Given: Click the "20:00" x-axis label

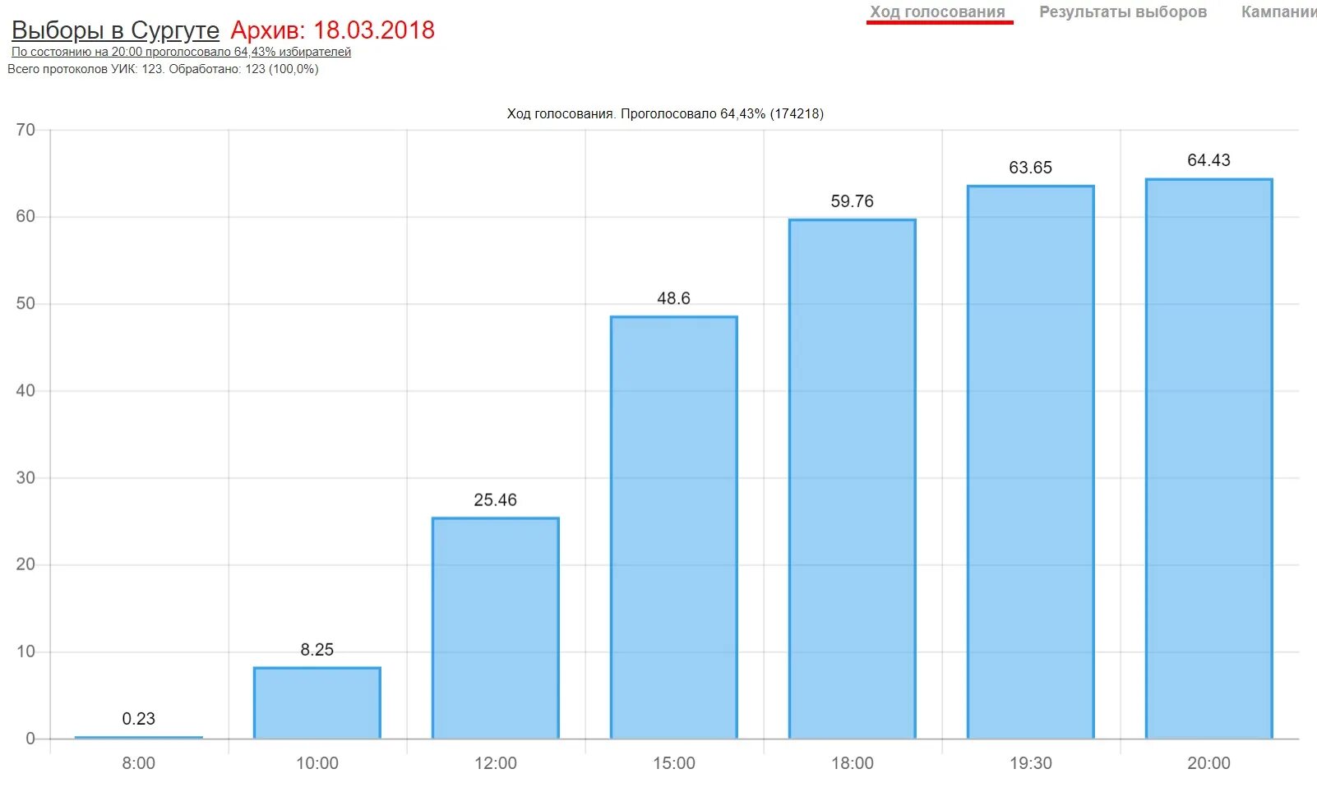Looking at the screenshot, I should coord(1208,762).
